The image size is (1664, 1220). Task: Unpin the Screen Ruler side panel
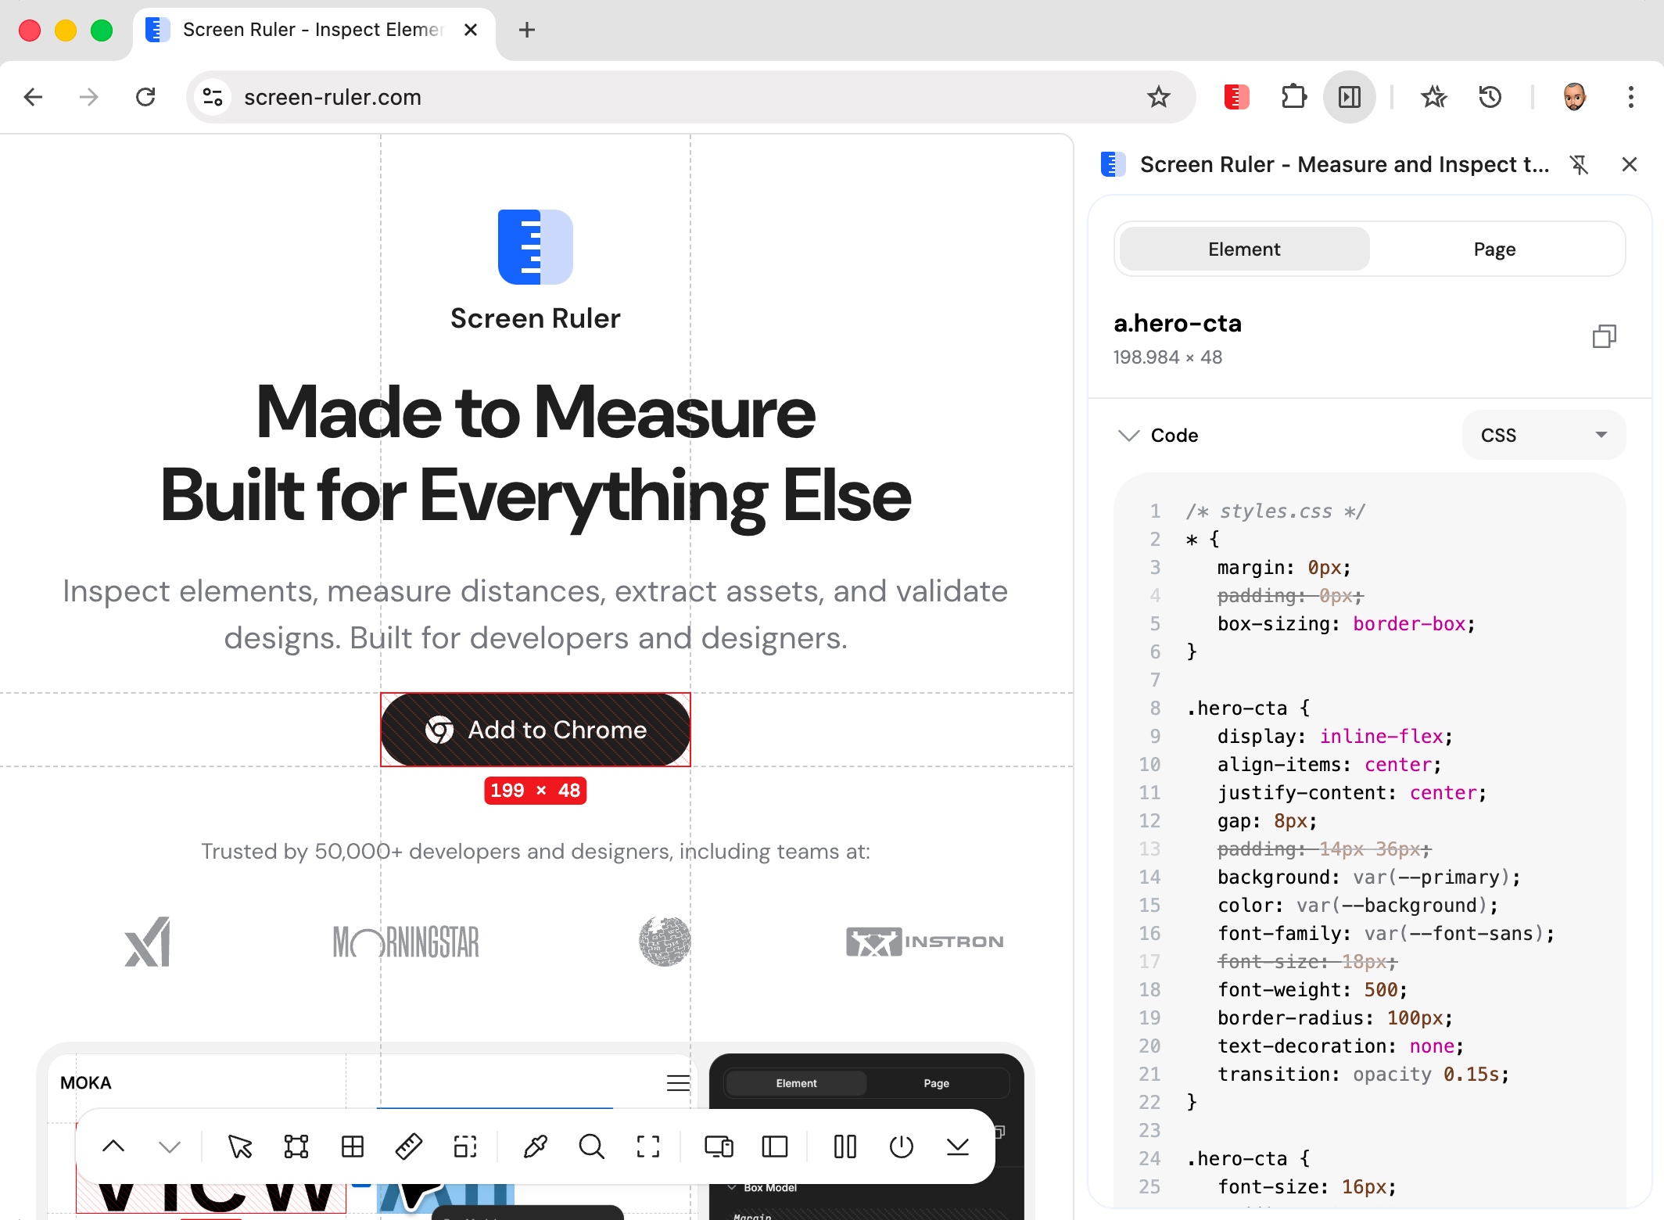[1579, 164]
